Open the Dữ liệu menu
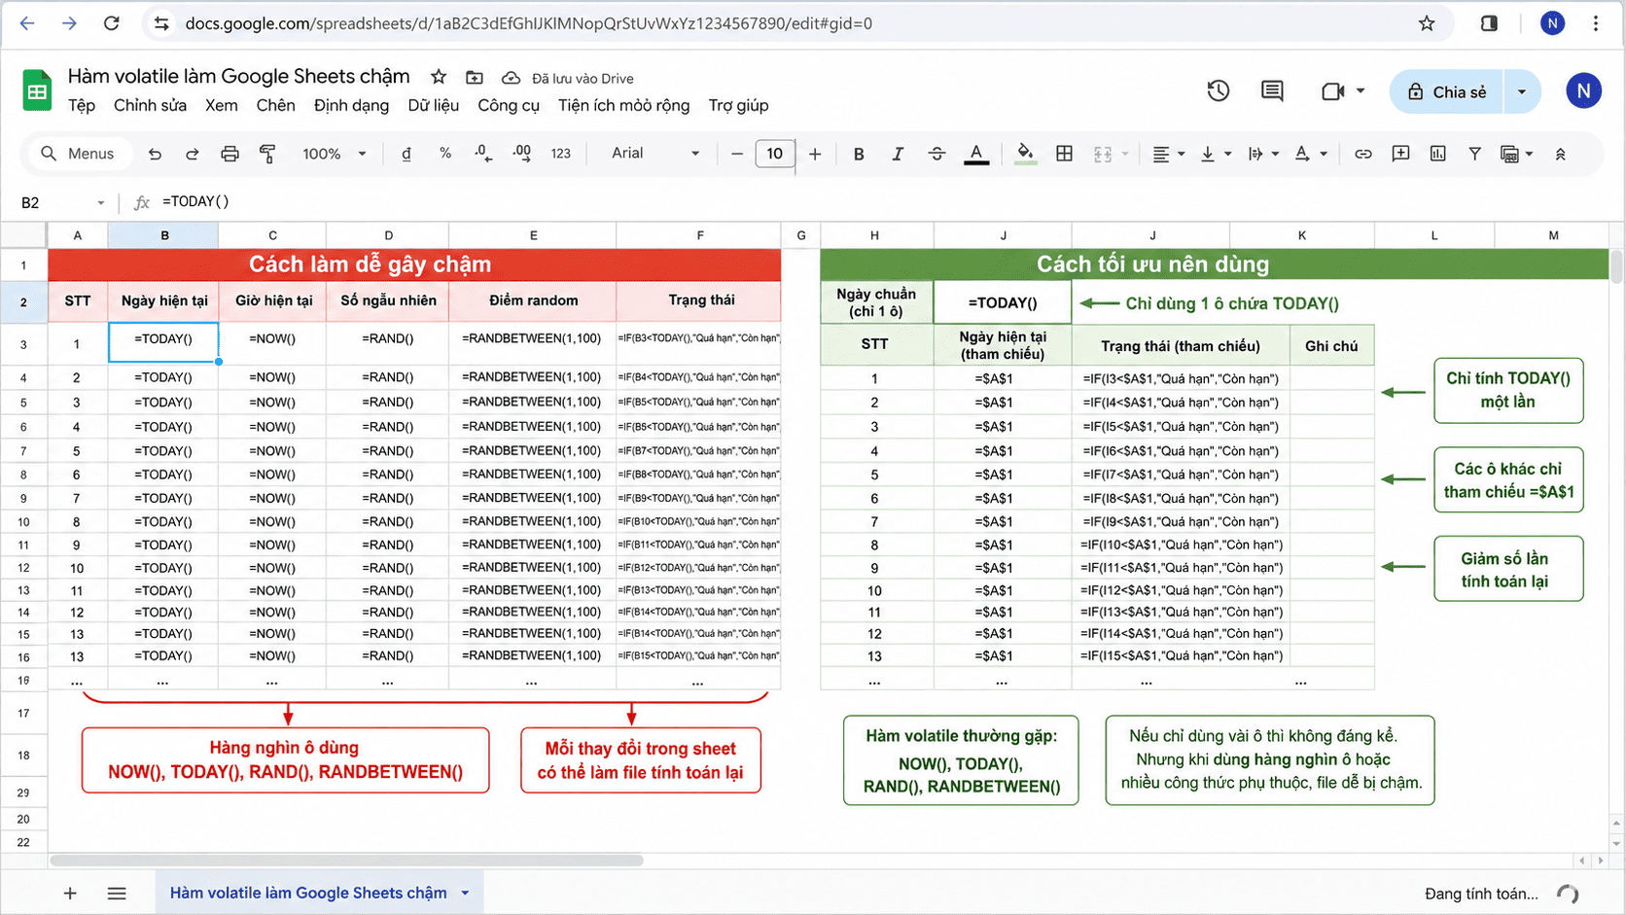 click(x=433, y=105)
